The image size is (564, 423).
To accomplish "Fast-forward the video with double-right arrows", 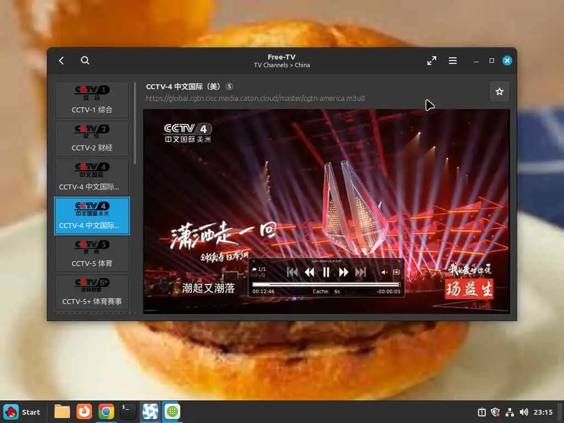I will pos(344,272).
